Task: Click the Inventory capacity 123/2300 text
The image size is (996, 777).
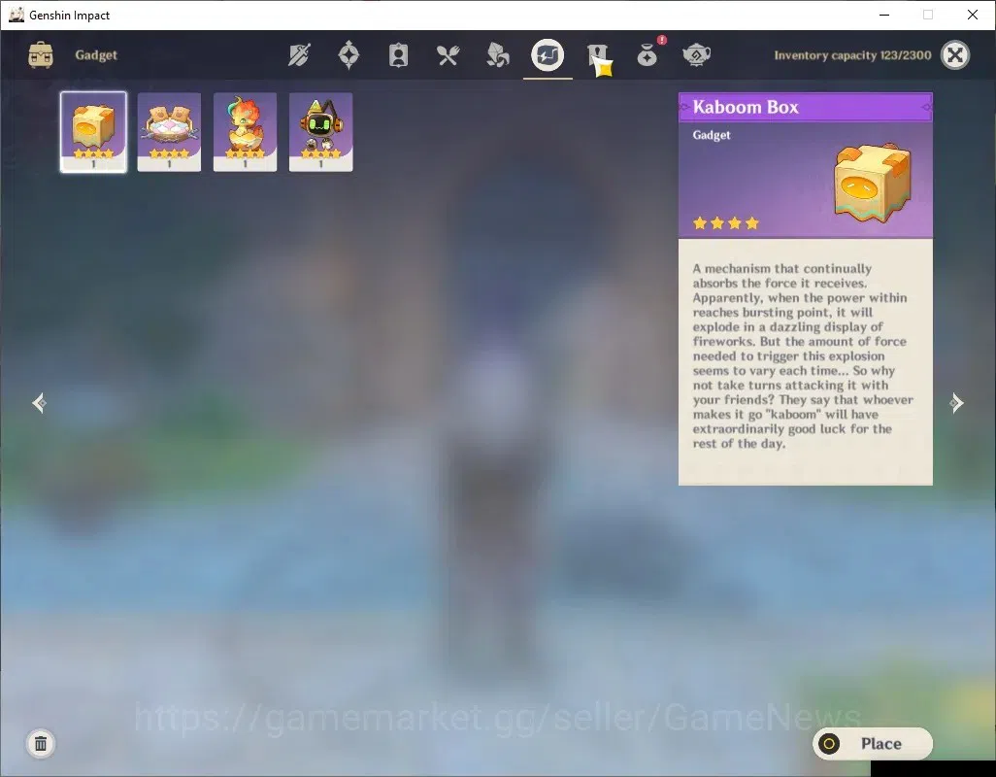Action: 852,55
